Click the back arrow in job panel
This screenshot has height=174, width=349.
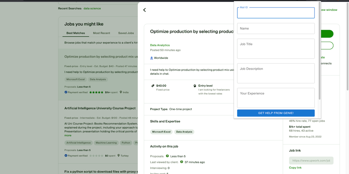click(145, 10)
